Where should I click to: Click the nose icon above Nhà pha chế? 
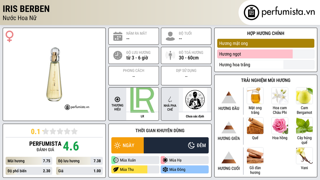[170, 99]
